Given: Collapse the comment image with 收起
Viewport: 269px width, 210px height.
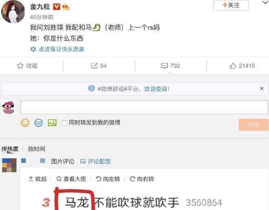Looking at the screenshot, I should [37, 179].
